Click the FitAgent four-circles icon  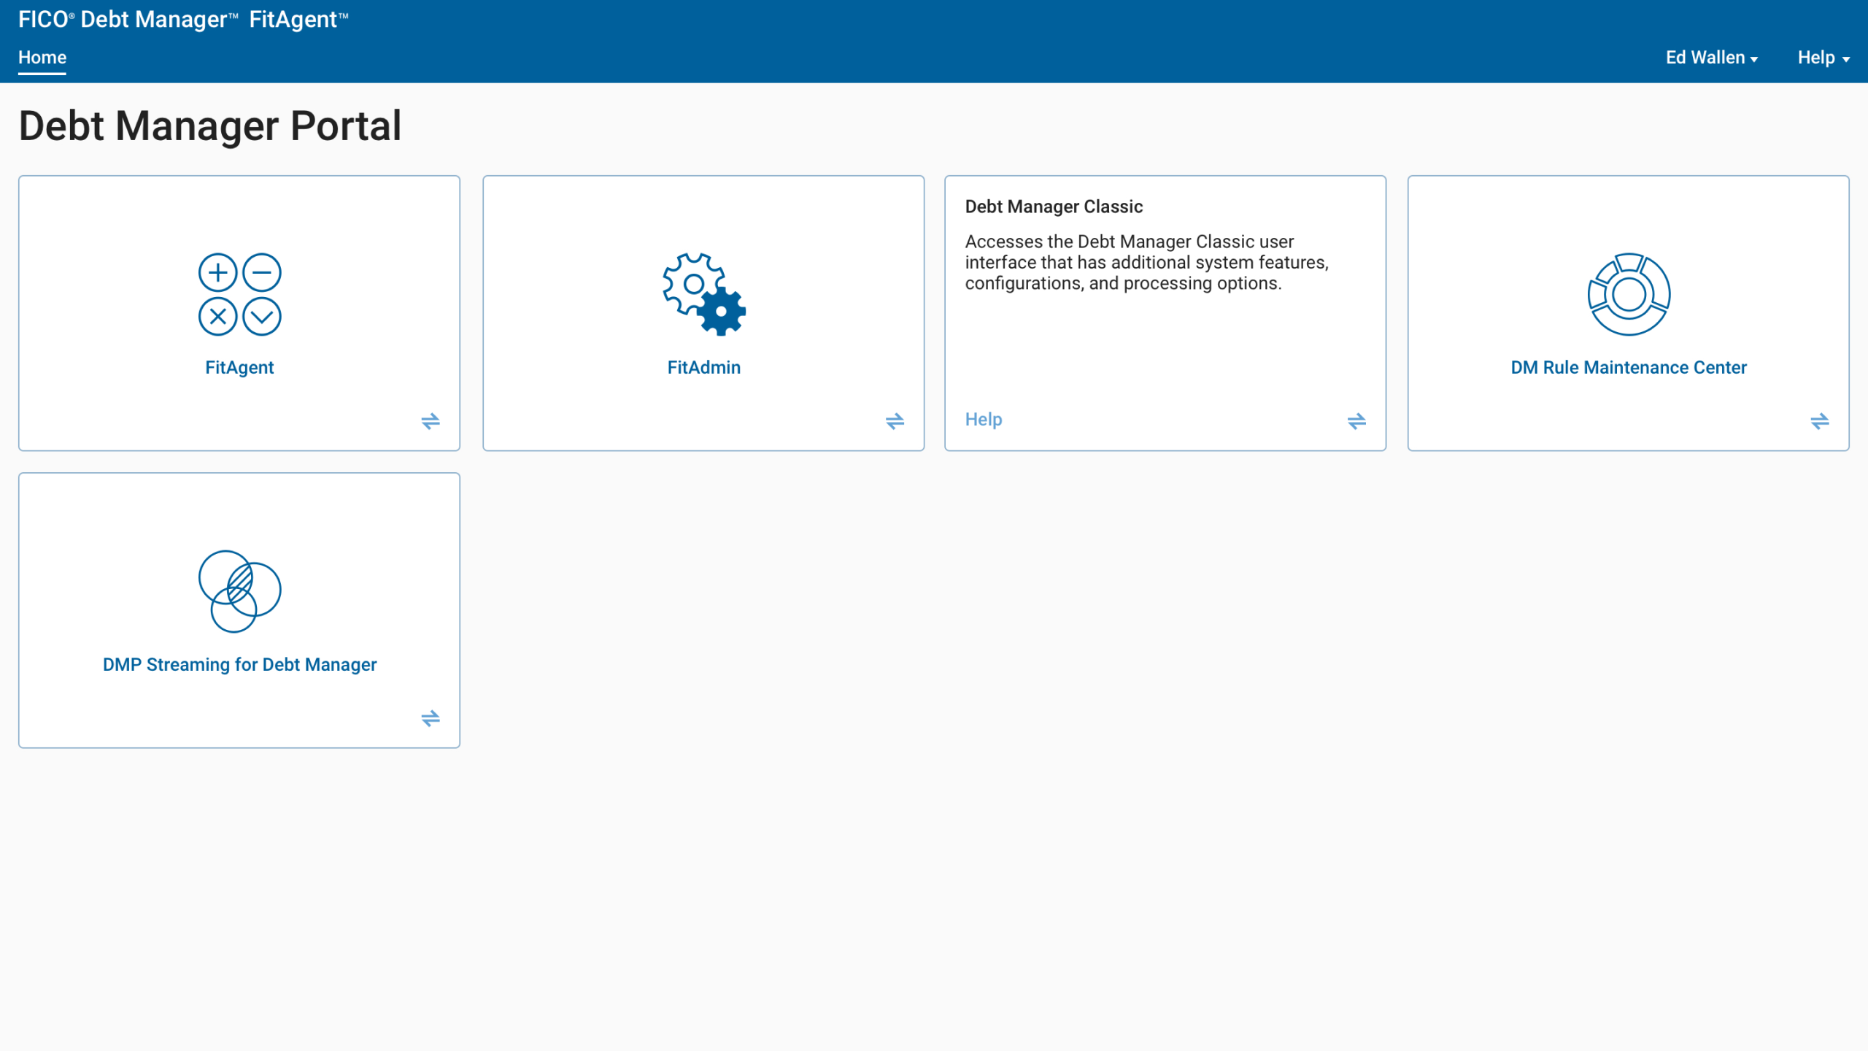tap(239, 294)
